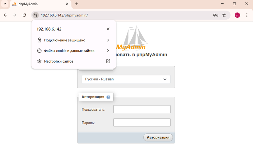Open the tab search dropdown arrow
Viewport: 253px width, 155px height.
pyautogui.click(x=5, y=4)
